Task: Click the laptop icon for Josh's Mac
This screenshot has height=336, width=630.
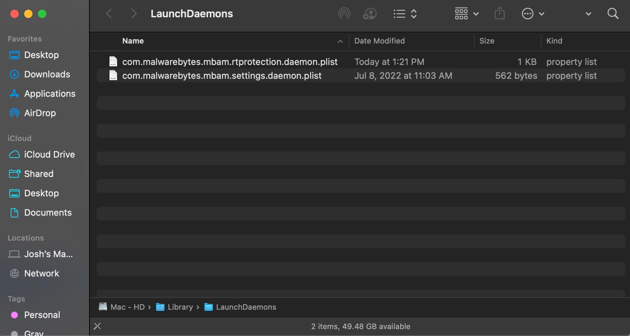Action: click(14, 254)
